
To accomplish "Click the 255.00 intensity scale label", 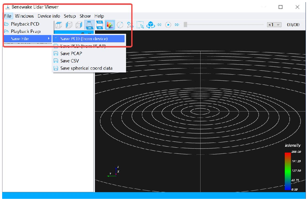I will point(296,152).
